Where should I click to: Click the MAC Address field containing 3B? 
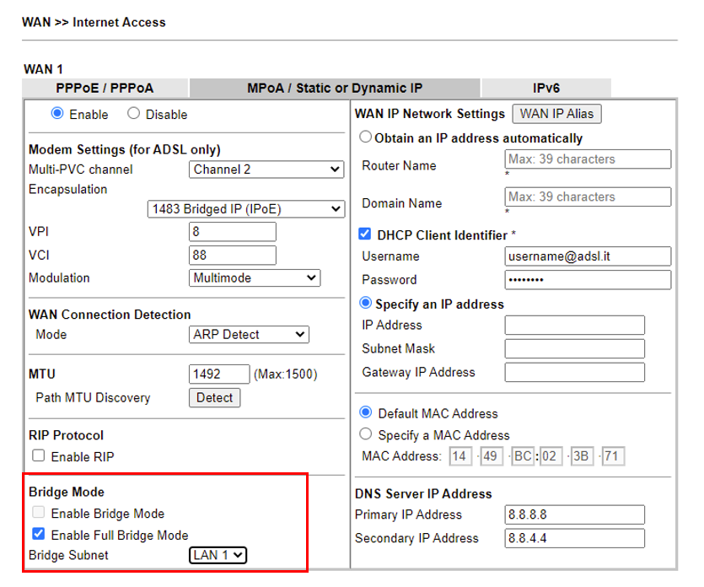click(x=582, y=456)
